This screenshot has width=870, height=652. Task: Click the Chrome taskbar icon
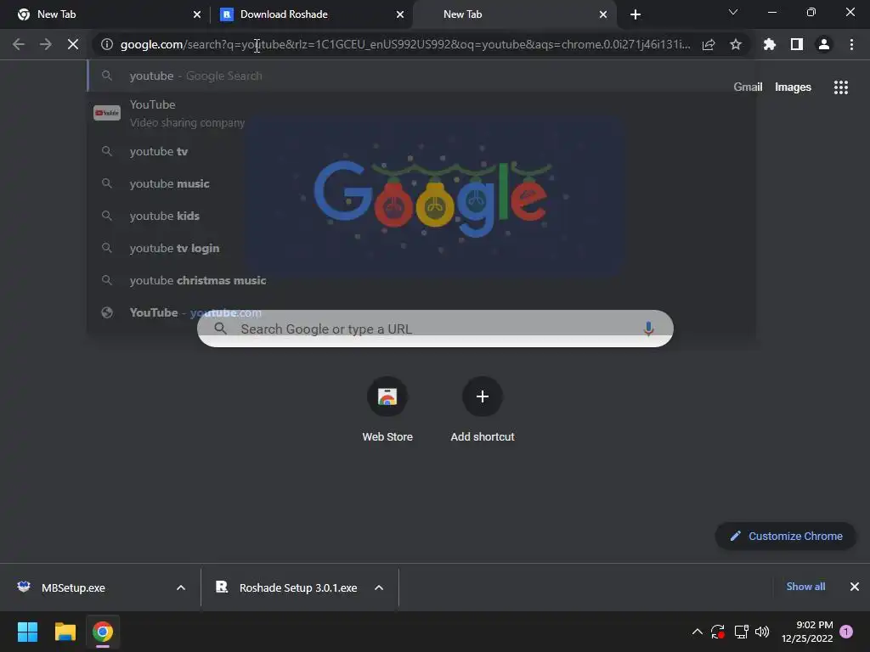(103, 632)
